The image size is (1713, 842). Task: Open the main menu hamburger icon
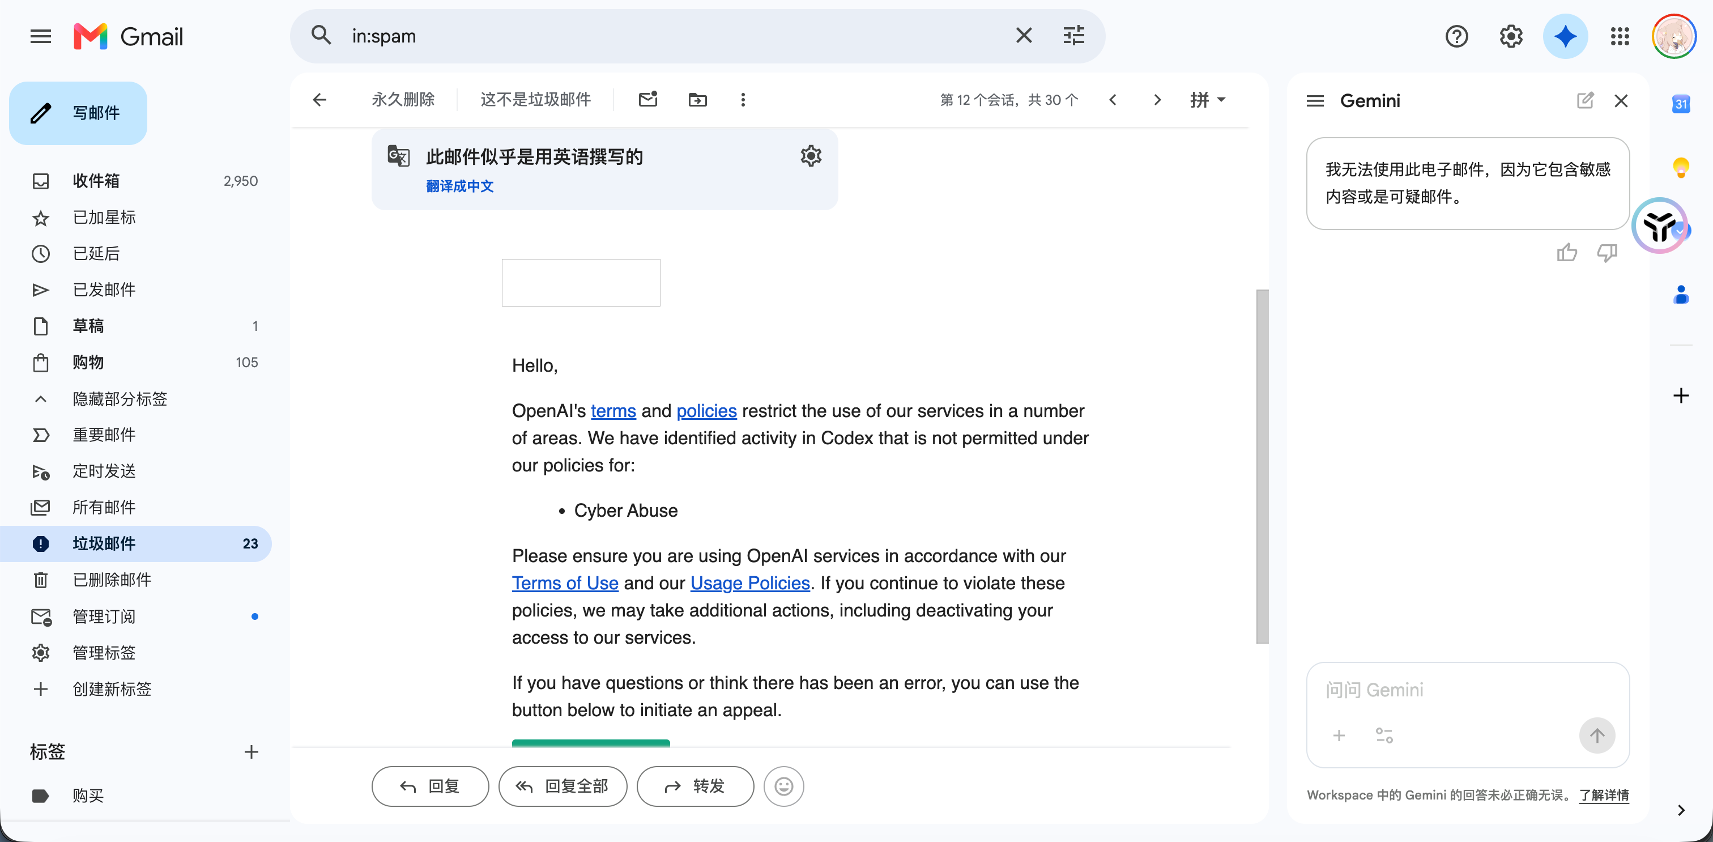pyautogui.click(x=41, y=36)
